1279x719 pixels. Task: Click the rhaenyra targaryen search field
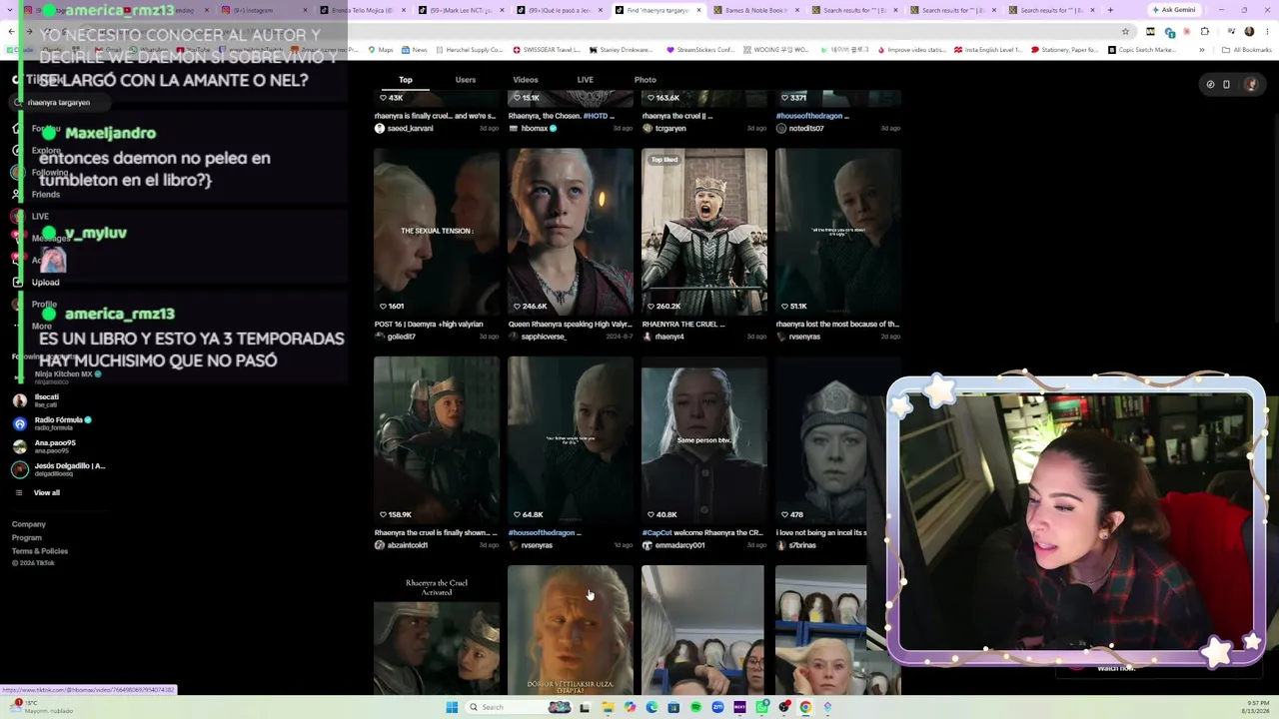tap(58, 102)
